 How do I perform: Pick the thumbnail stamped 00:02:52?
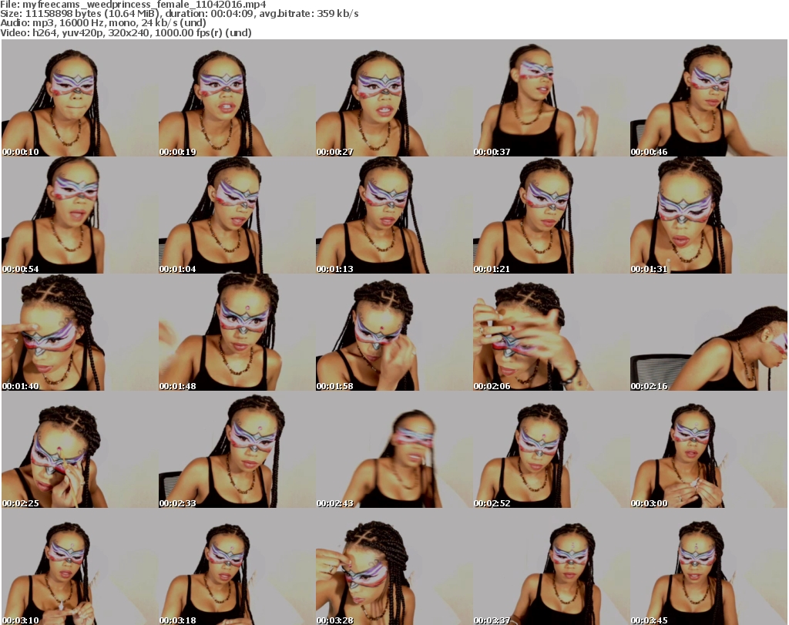(x=551, y=449)
